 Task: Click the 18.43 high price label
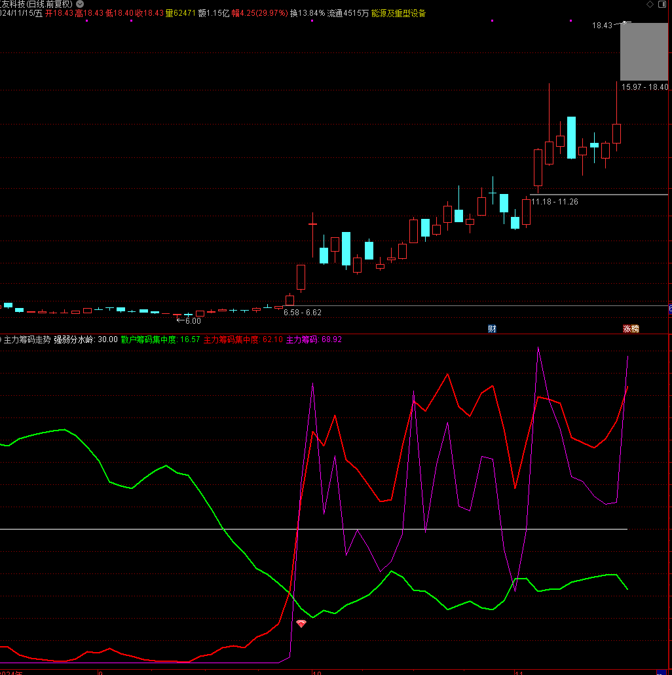[x=602, y=26]
